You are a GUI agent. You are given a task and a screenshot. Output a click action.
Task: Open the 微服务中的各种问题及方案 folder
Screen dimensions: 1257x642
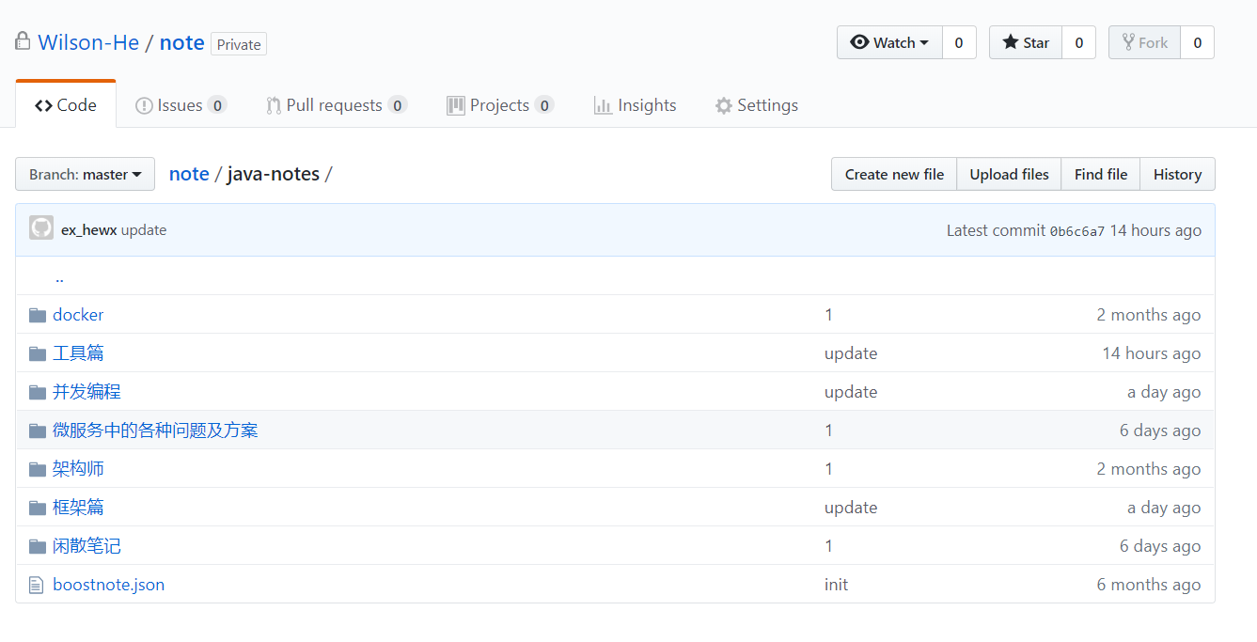point(155,431)
